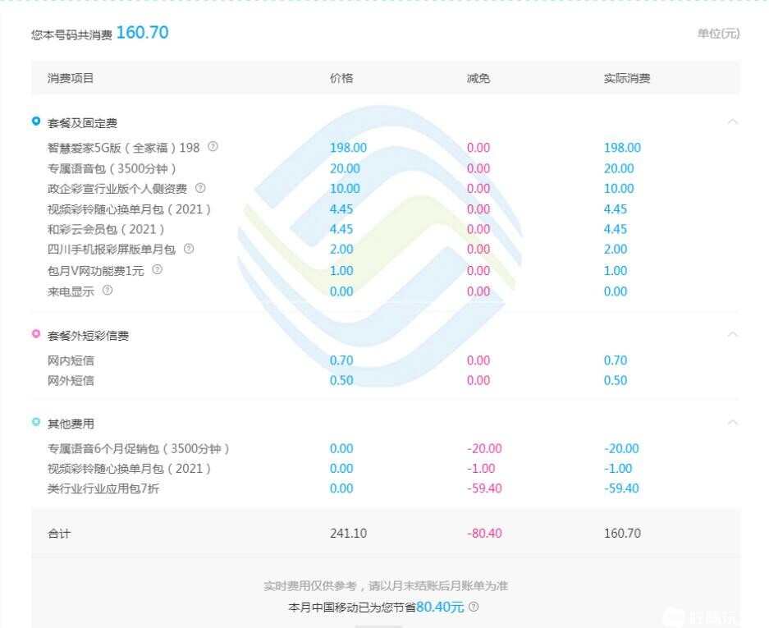Click the 套餐及固定费 section title
The image size is (769, 628).
[x=82, y=123]
